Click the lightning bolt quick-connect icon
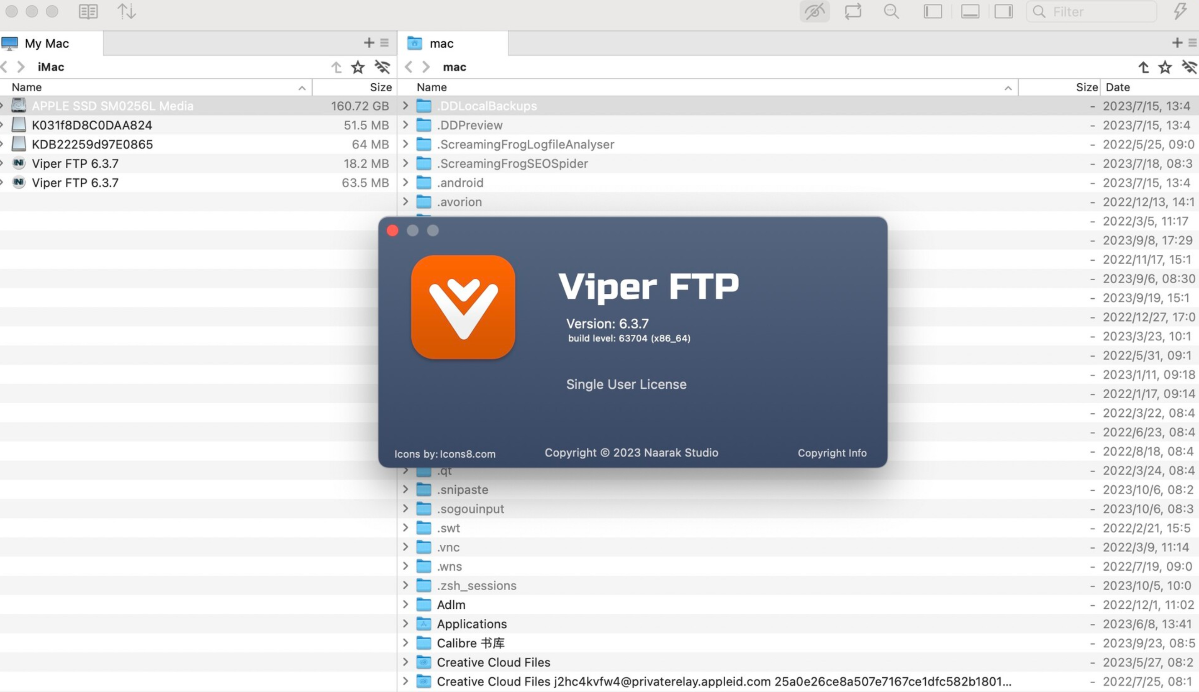The image size is (1199, 692). (1180, 11)
